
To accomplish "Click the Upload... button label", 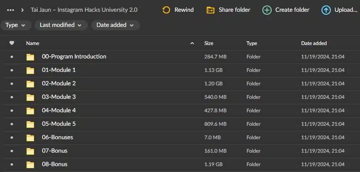I will 346,10.
